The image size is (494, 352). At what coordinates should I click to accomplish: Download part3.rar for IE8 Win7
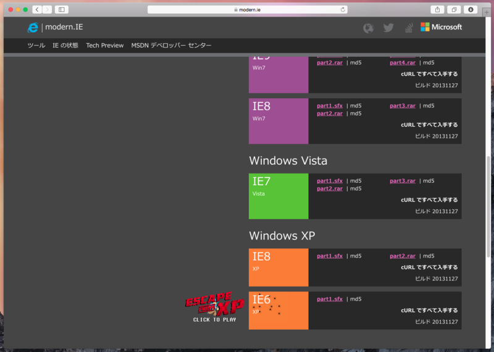(403, 106)
